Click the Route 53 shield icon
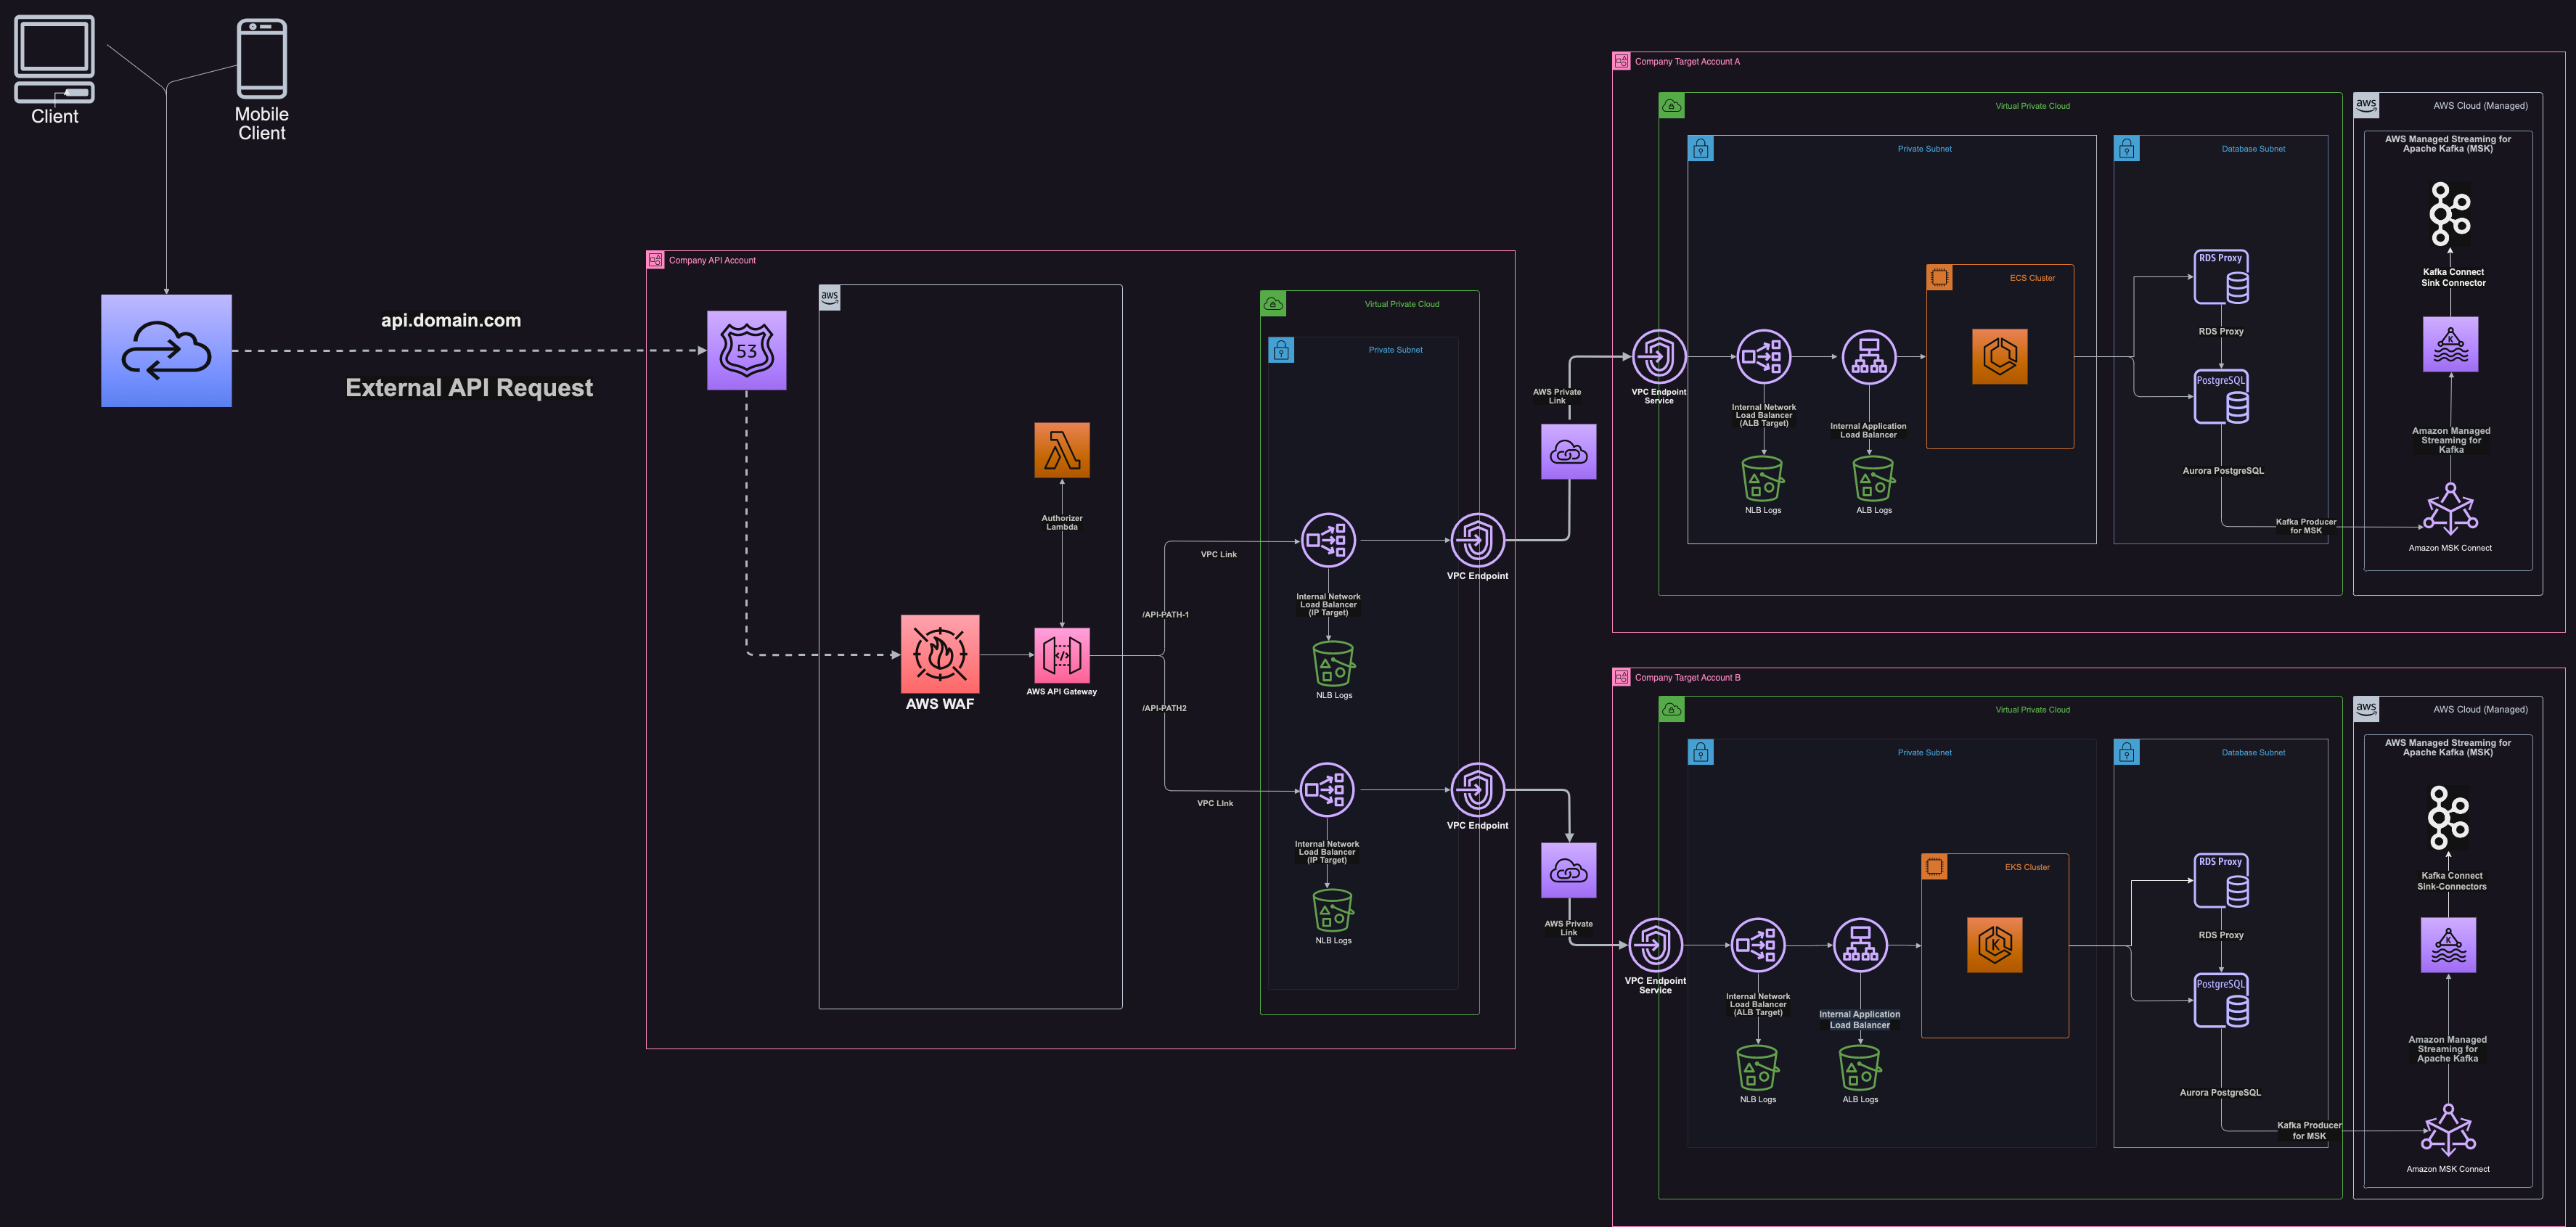The height and width of the screenshot is (1227, 2576). 746,350
